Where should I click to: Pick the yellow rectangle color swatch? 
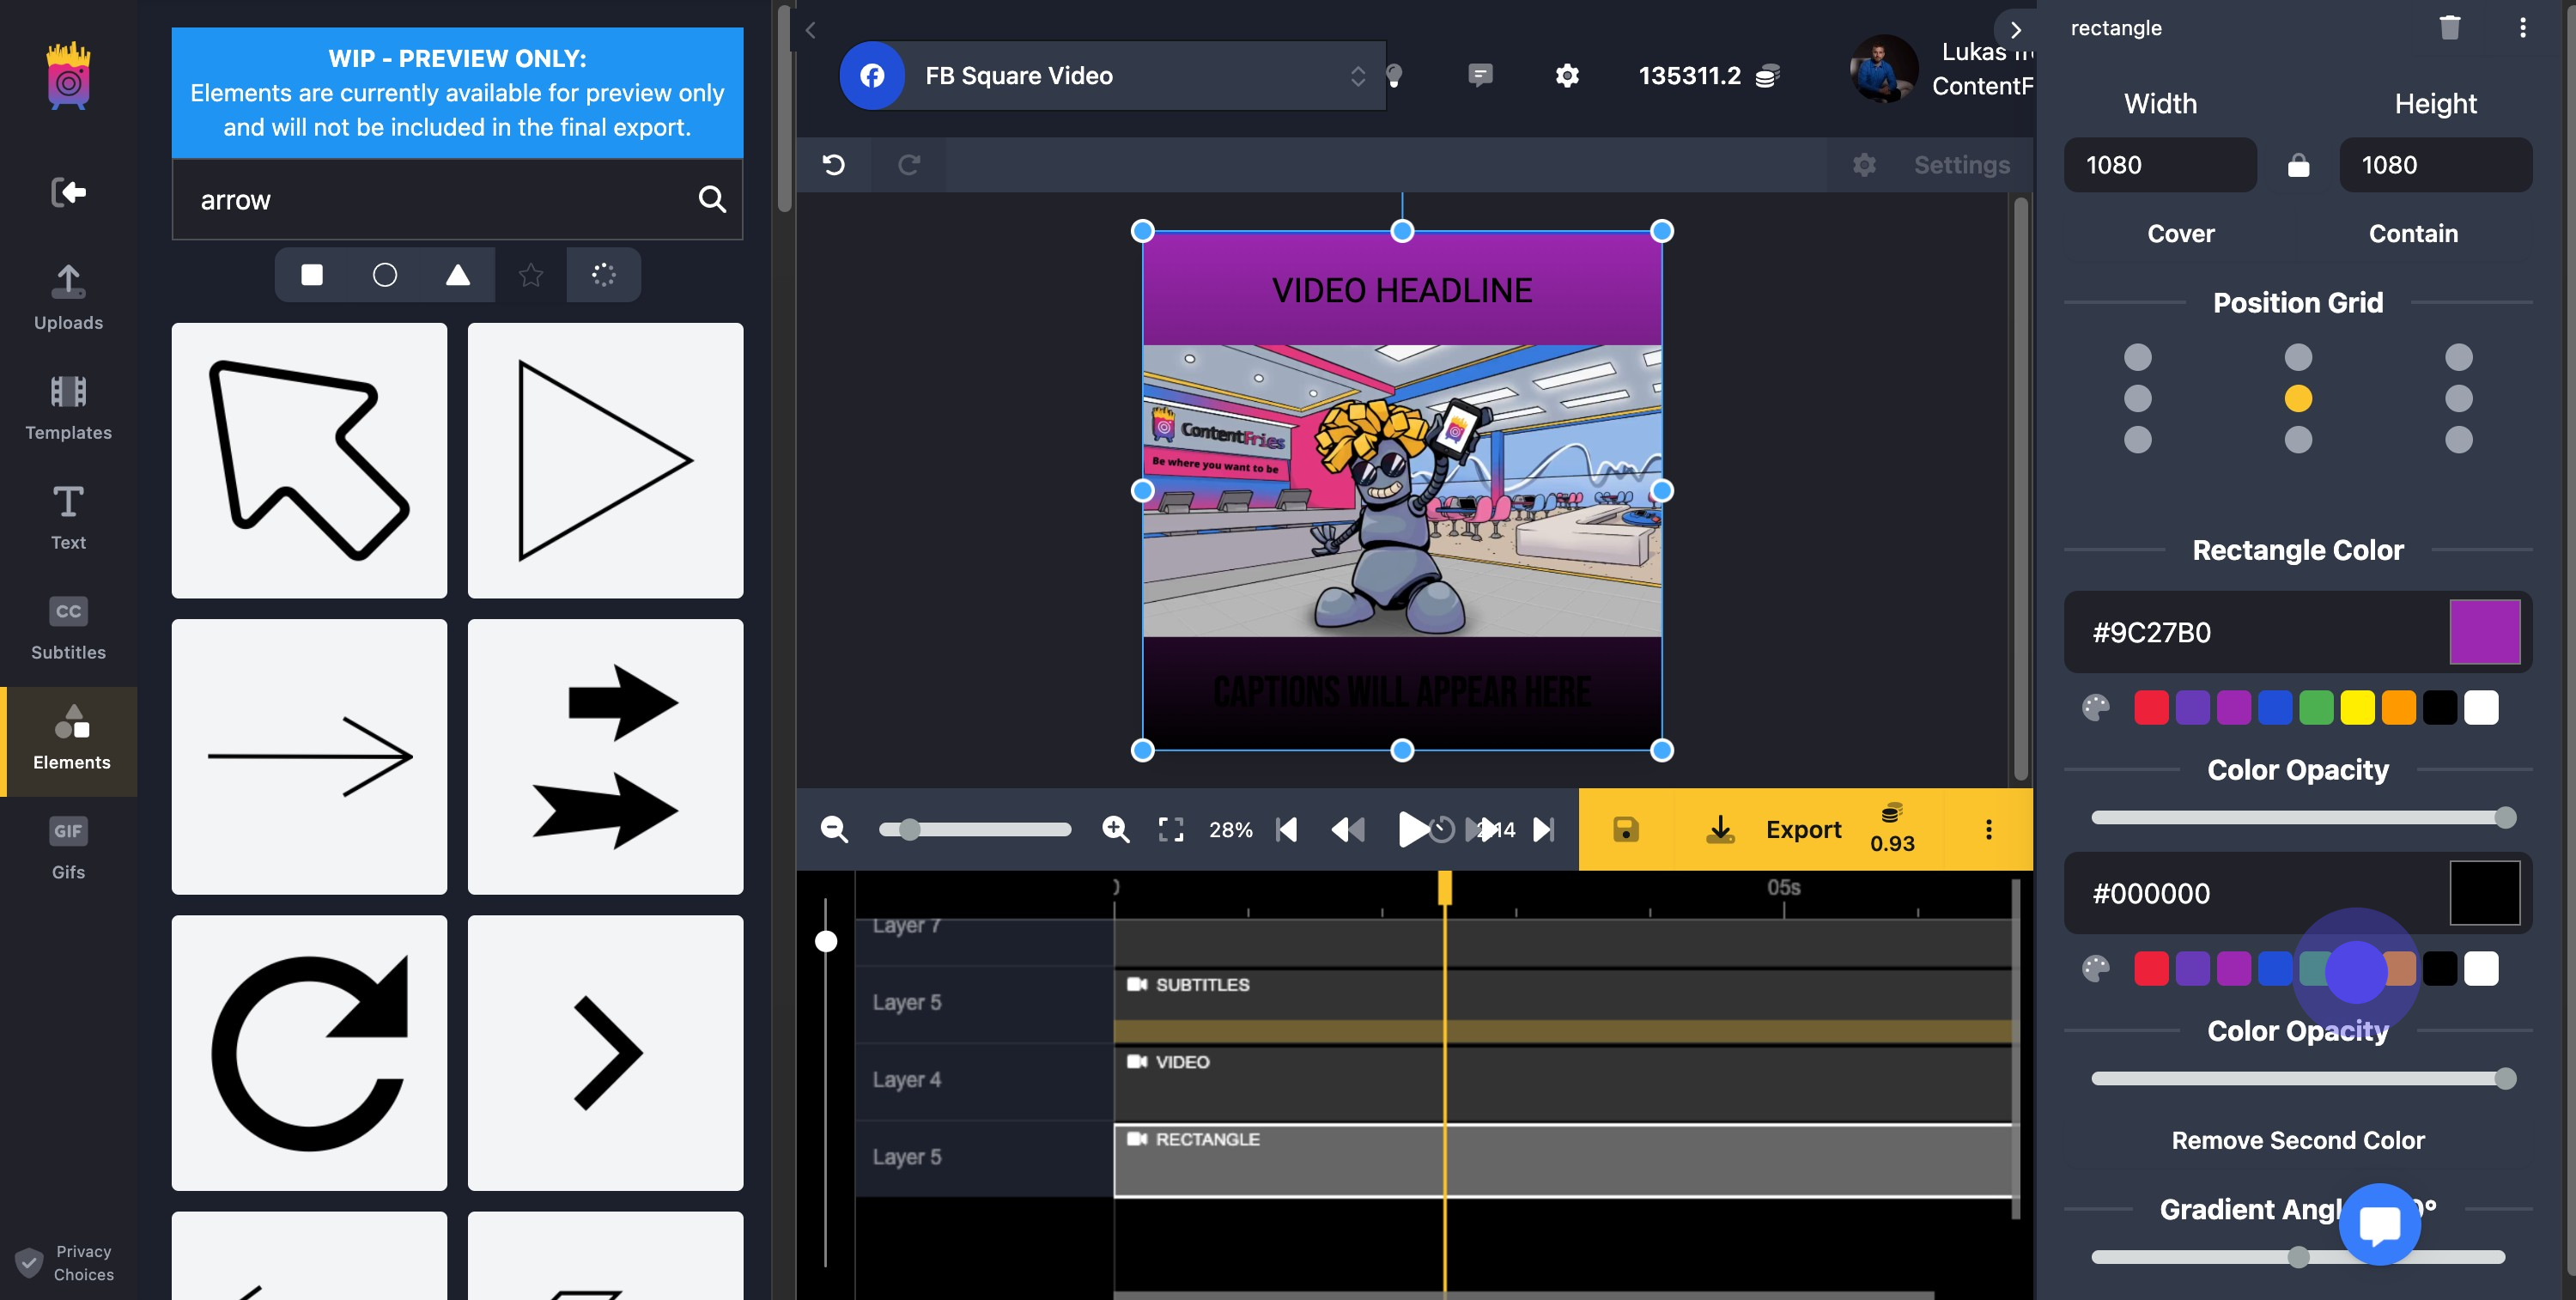(2356, 708)
